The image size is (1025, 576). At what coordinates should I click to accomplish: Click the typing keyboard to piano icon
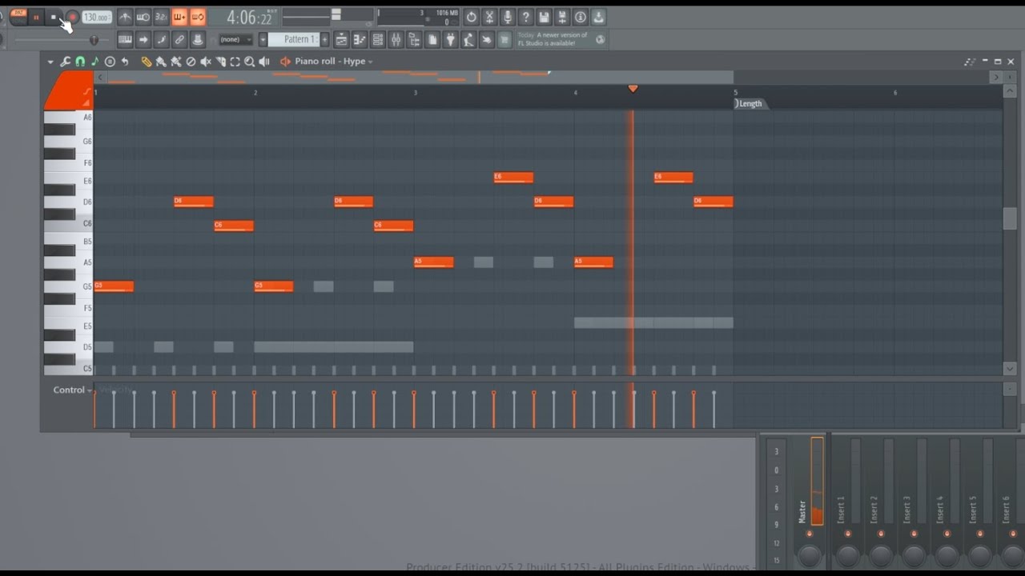[125, 39]
